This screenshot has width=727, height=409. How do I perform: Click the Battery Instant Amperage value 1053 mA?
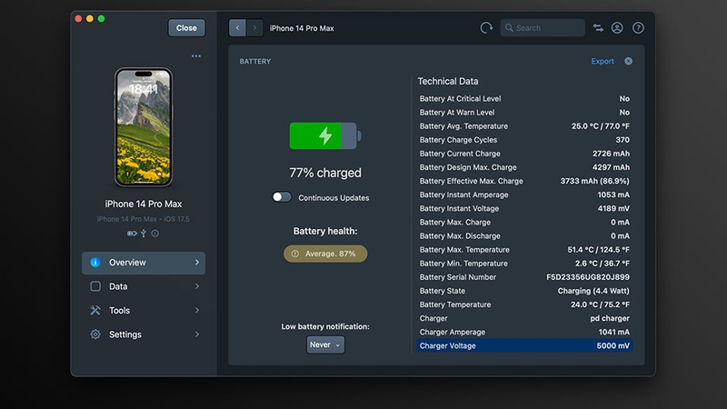click(x=612, y=195)
